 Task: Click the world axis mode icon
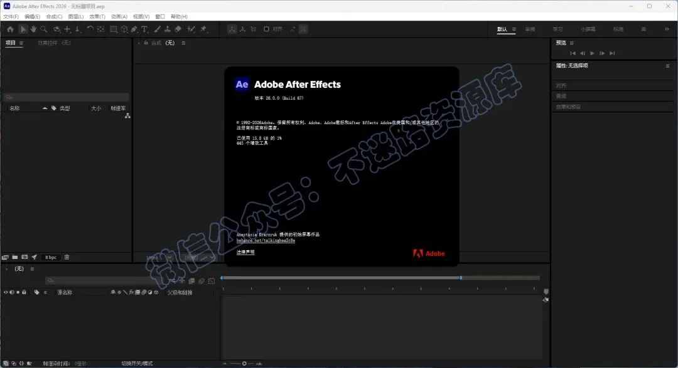(242, 29)
